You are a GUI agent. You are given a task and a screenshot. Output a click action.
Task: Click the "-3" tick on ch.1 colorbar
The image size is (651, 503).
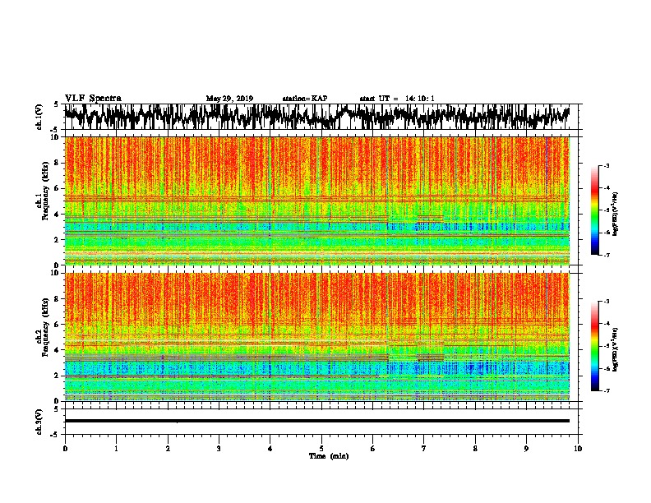(x=606, y=166)
